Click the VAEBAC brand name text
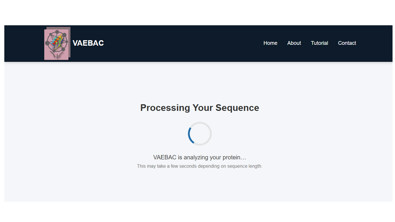This screenshot has width=395, height=222. 88,43
